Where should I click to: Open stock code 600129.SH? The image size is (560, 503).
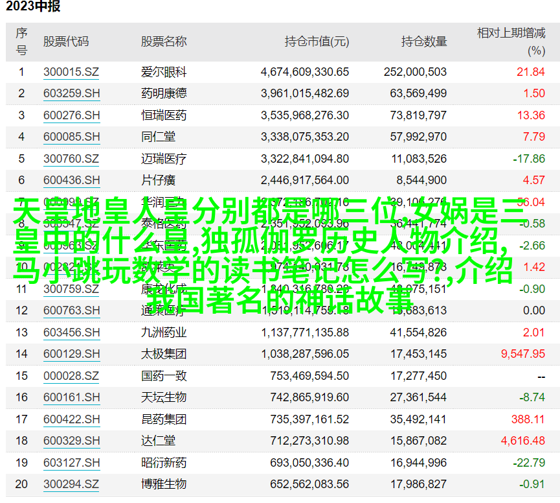tap(71, 354)
